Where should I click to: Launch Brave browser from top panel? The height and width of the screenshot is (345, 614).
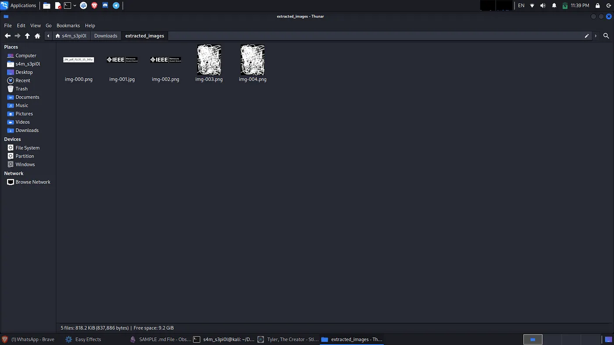94,5
